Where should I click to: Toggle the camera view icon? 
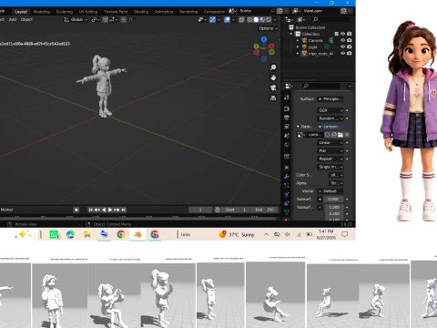point(273,87)
